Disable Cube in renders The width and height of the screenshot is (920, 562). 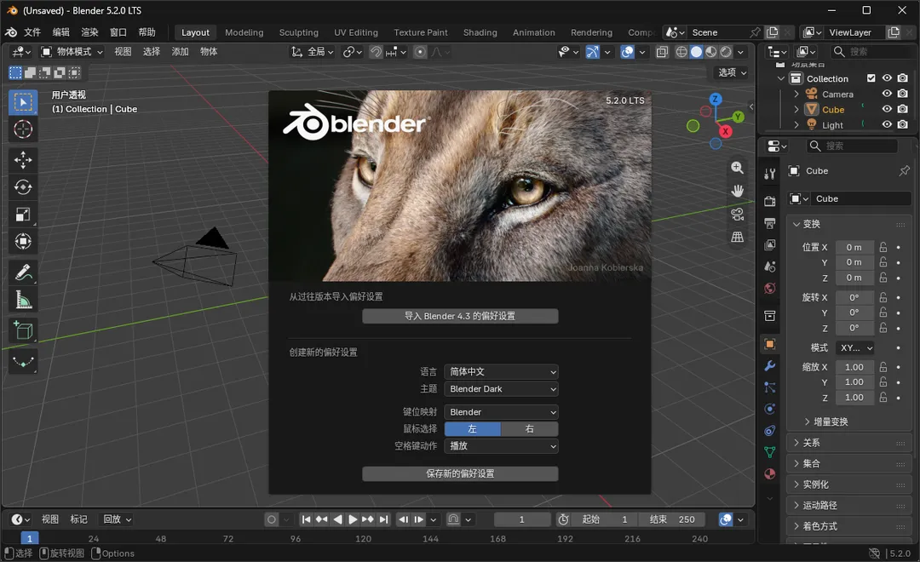click(x=902, y=109)
